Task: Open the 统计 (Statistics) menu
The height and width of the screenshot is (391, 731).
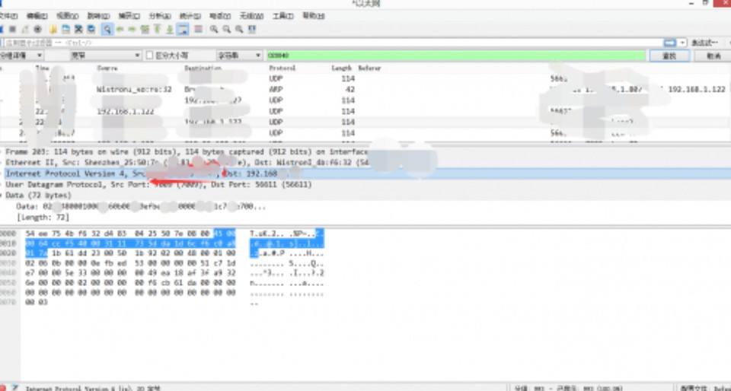Action: point(190,16)
